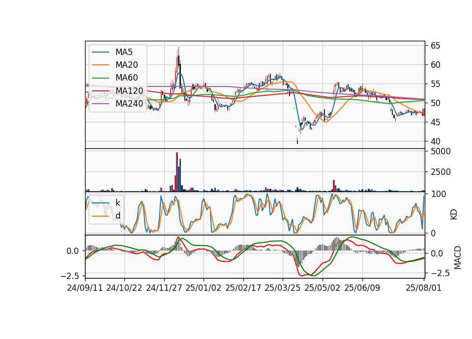Click the 24/09/11 date tick label
The image size is (472, 339).
pyautogui.click(x=85, y=288)
